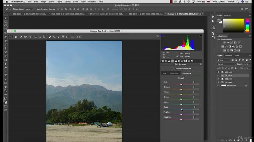The width and height of the screenshot is (254, 142).
Task: Select the Camera Raw Adjustment Brush
Action: (x=59, y=37)
